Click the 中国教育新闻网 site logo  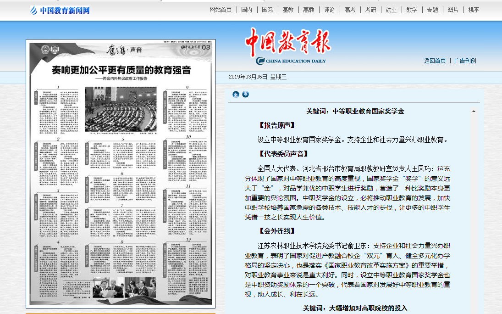click(x=60, y=10)
